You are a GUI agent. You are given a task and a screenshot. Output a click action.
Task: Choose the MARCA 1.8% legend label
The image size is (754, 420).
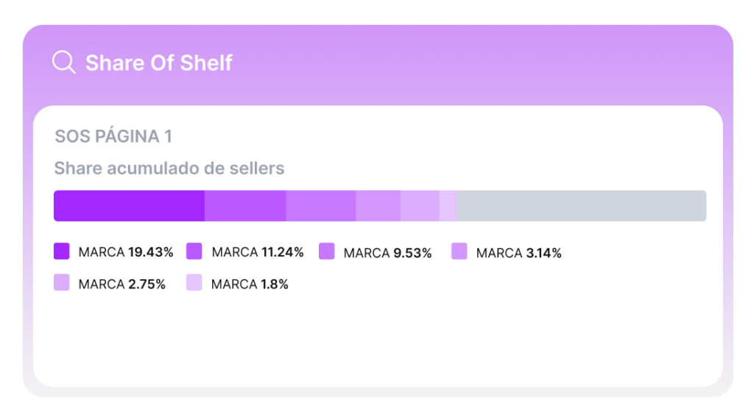[x=250, y=284]
